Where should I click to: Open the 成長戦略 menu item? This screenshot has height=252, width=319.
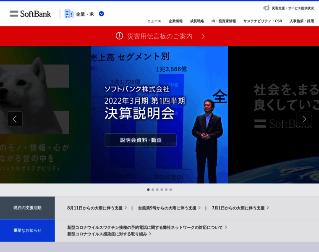pyautogui.click(x=197, y=21)
